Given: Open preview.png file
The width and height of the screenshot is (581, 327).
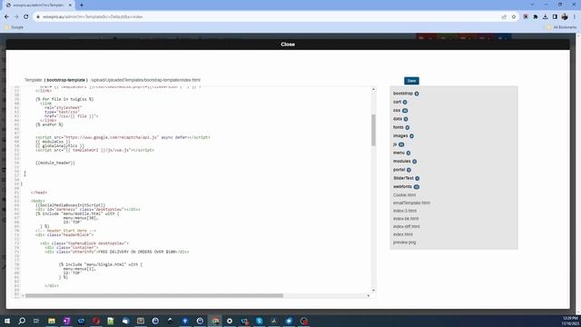Looking at the screenshot, I should coord(404,243).
